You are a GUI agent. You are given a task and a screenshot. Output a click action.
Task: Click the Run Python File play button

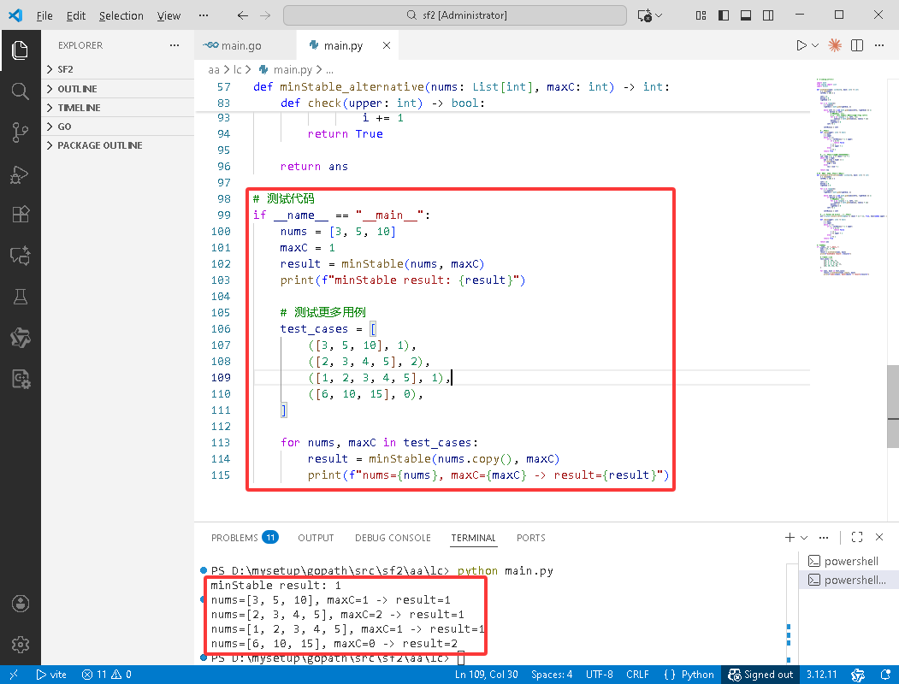point(801,45)
